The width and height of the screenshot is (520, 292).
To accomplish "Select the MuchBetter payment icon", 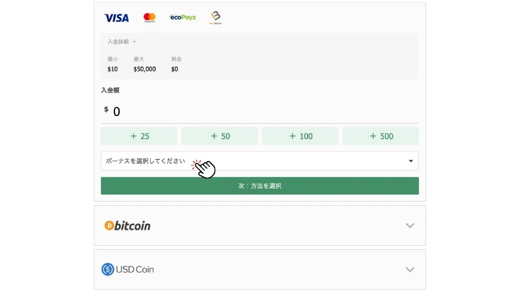I will coord(216,18).
